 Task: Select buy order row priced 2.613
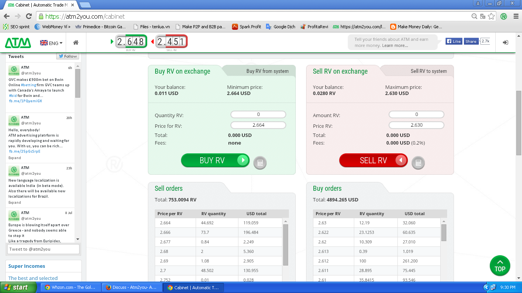[377, 251]
